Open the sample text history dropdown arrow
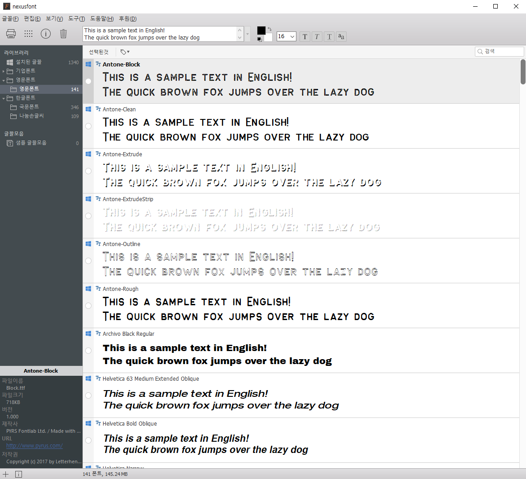Screen dimensions: 526x479 248,34
